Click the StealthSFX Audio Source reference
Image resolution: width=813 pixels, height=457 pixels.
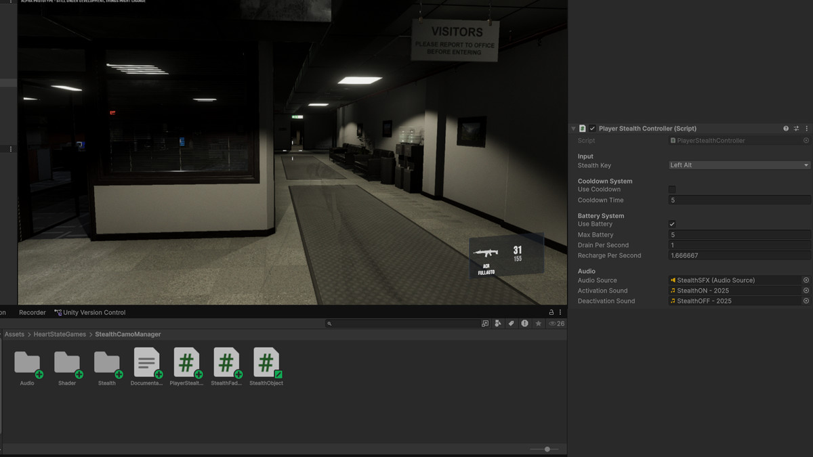click(x=734, y=280)
